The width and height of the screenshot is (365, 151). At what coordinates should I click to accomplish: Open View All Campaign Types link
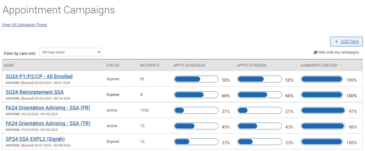click(25, 25)
